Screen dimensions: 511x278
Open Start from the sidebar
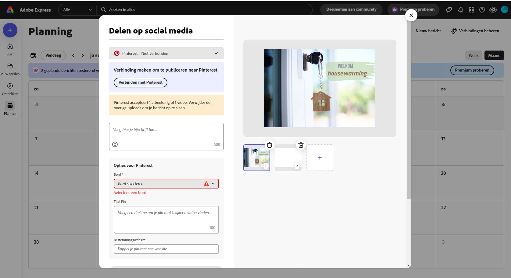coord(10,49)
